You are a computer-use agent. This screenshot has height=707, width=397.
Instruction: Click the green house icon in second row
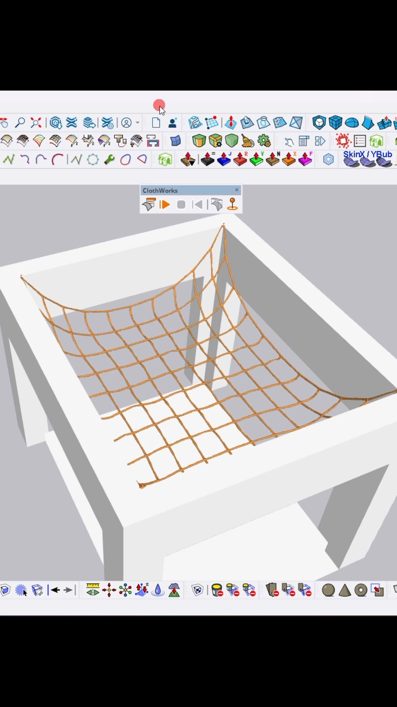pos(376,141)
